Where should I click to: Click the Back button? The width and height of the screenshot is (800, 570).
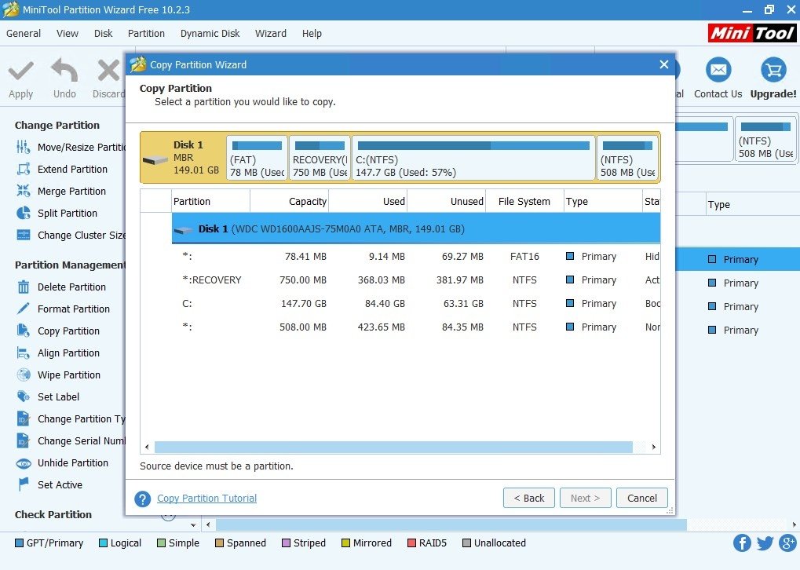pyautogui.click(x=528, y=498)
